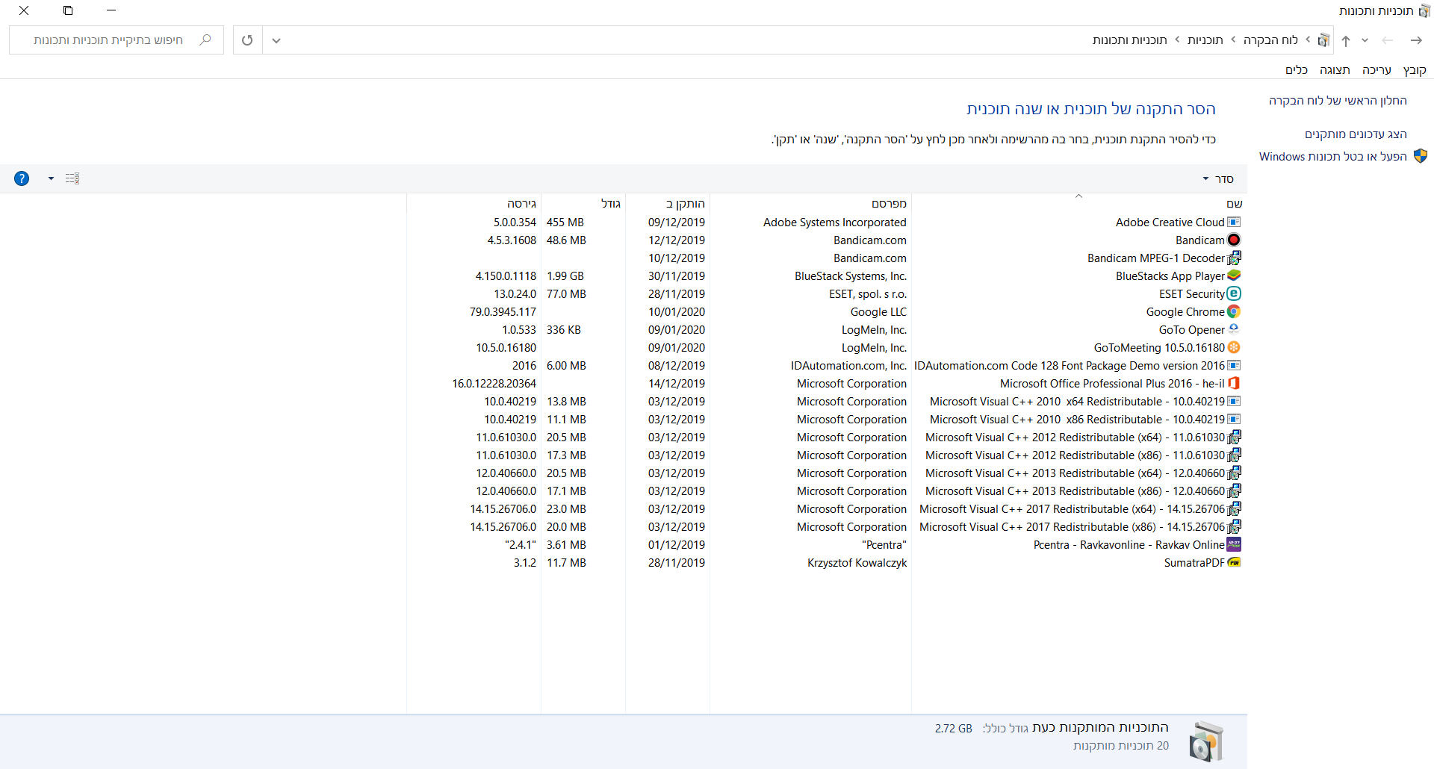Sort by the הותקן ב column header

pos(668,204)
